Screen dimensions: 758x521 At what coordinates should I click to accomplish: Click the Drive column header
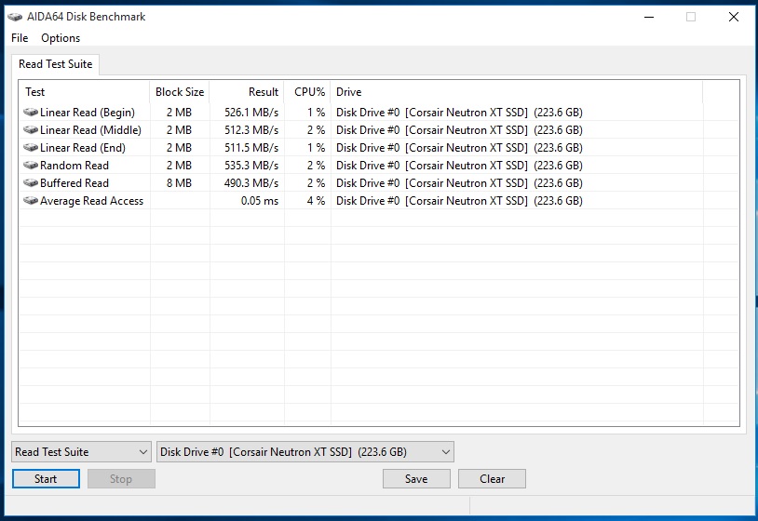(516, 92)
